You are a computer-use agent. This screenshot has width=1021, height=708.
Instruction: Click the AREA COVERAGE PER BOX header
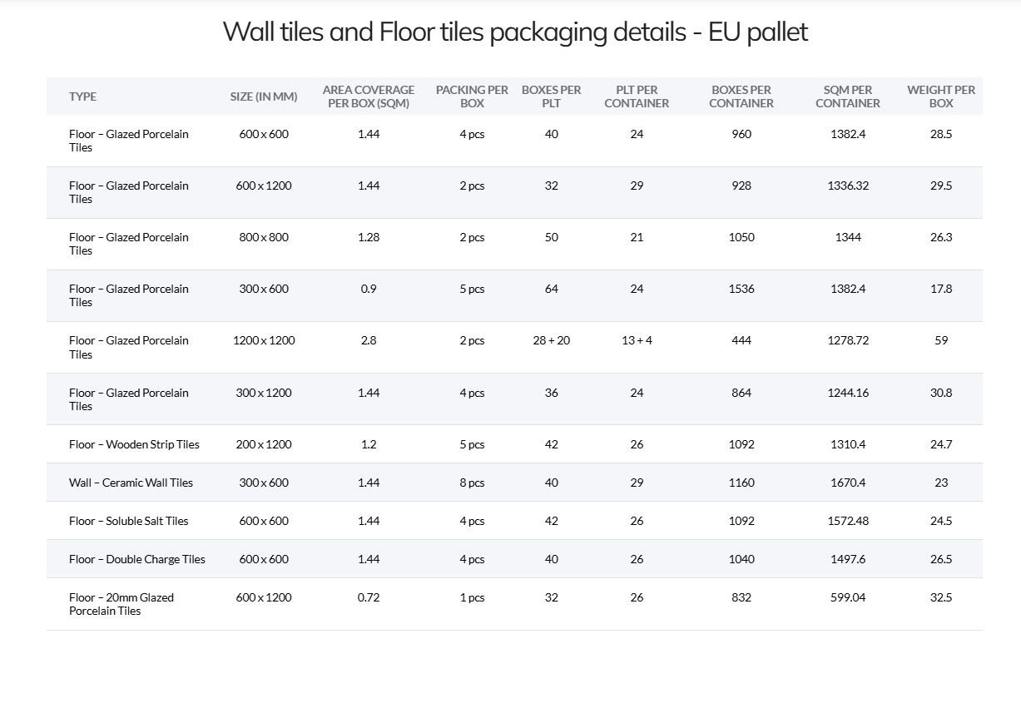click(x=369, y=97)
